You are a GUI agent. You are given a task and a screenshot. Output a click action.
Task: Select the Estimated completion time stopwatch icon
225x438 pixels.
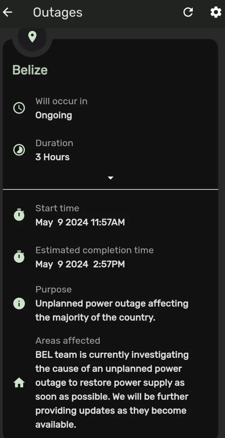(x=19, y=257)
